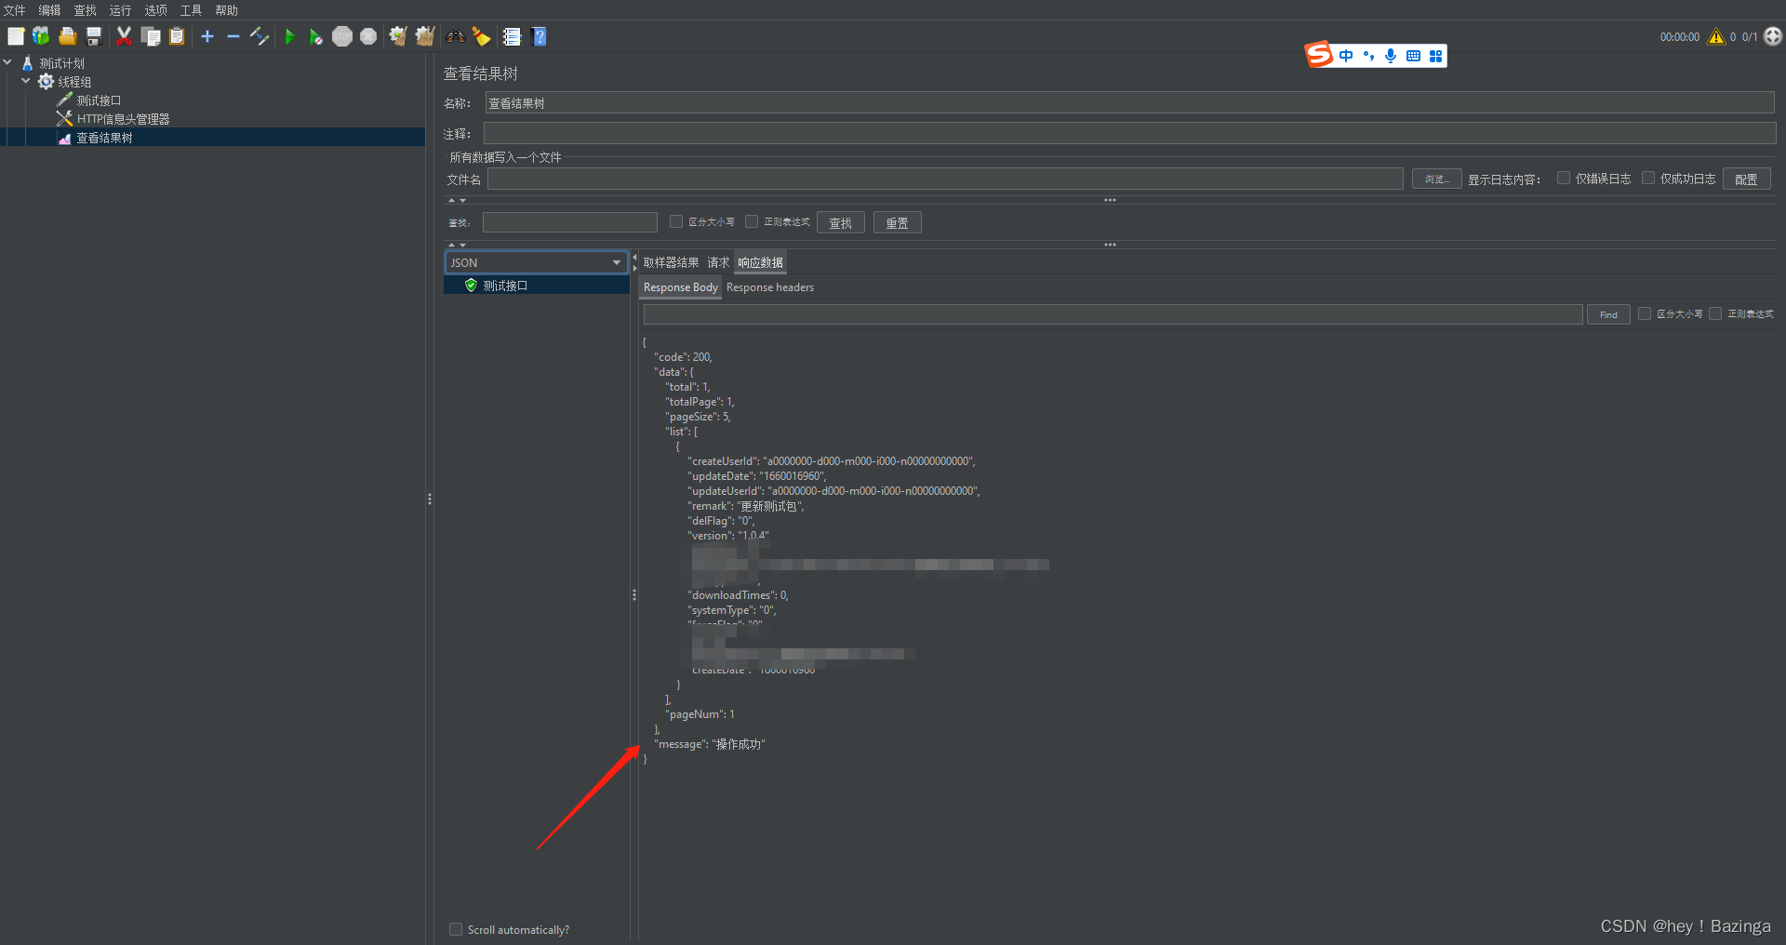Open the Sogou soft keyboard icon
This screenshot has width=1786, height=945.
(1413, 56)
